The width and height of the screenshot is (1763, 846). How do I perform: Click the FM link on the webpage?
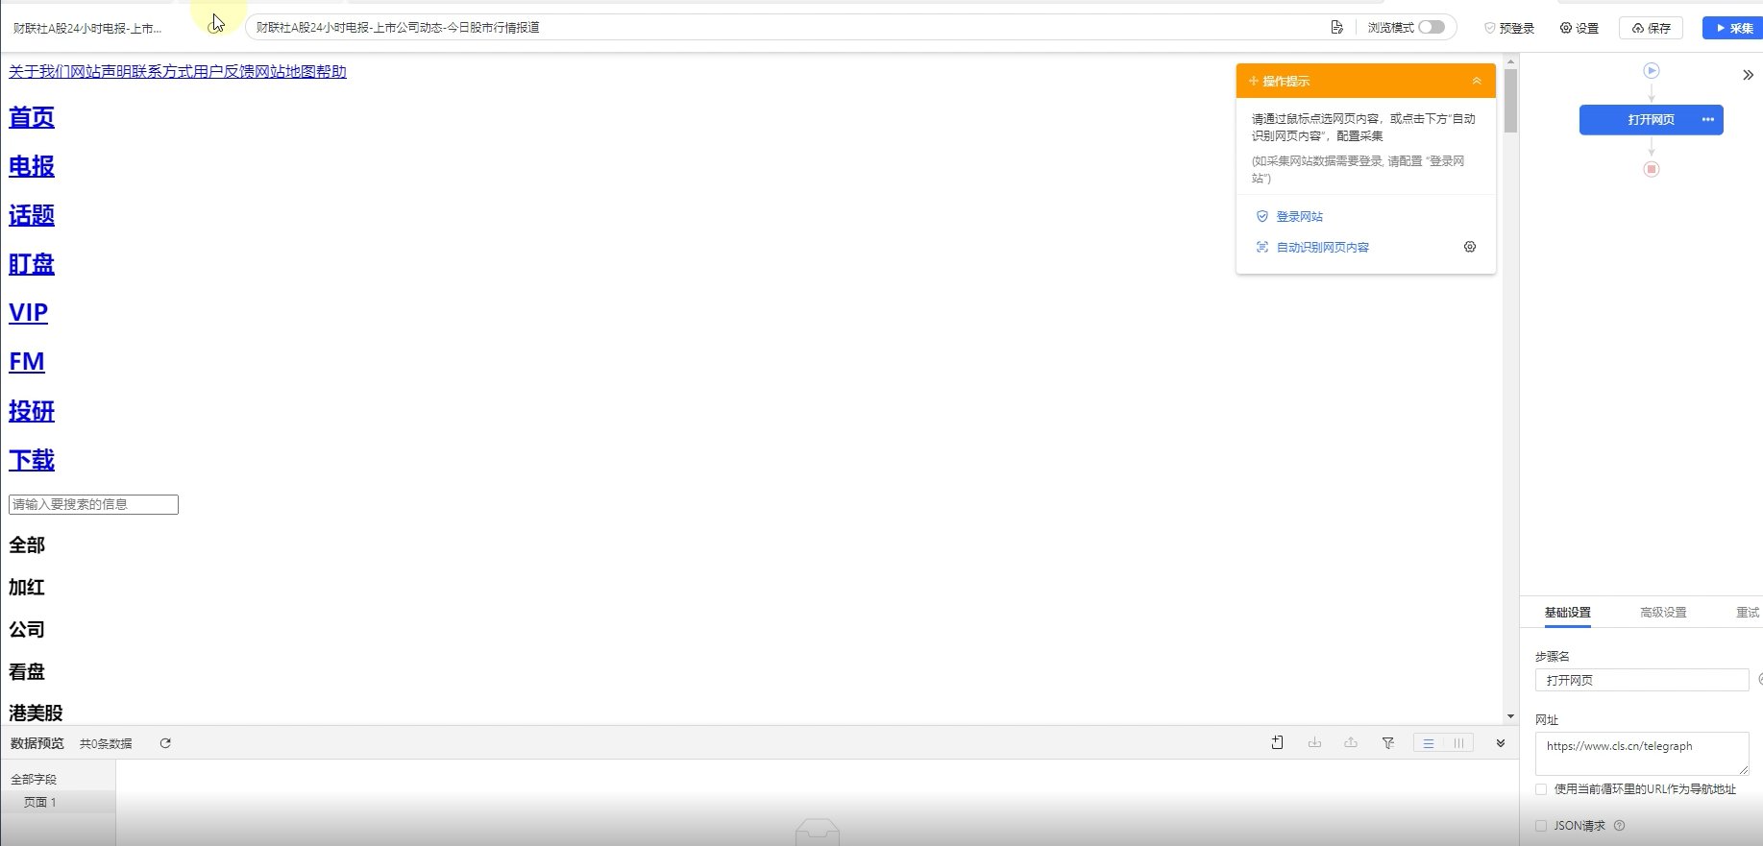[27, 362]
